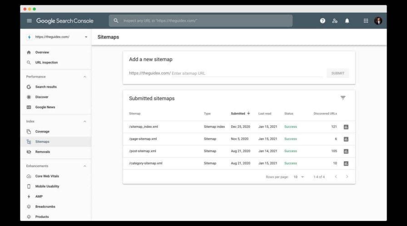Collapse the Performance section
Screen dimensions: 407x226
[x=84, y=77]
